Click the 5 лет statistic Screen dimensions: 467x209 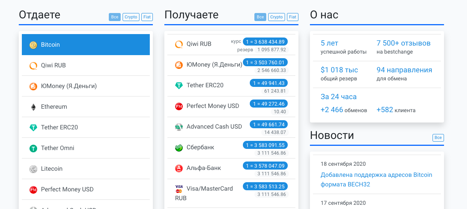[344, 47]
